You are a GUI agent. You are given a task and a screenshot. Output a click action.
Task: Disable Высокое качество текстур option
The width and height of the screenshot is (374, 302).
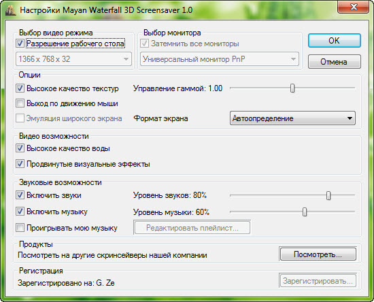[20, 88]
